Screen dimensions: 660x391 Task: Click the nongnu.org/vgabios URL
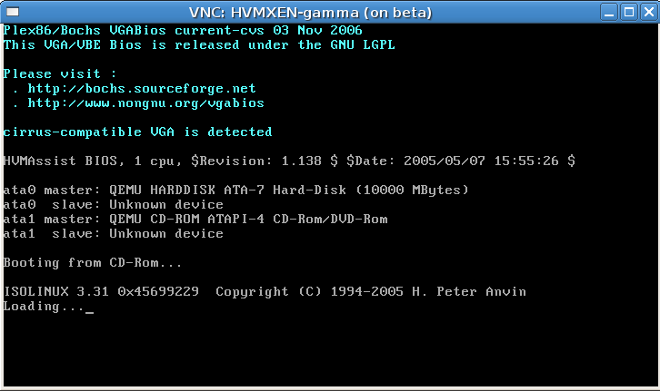(x=145, y=103)
